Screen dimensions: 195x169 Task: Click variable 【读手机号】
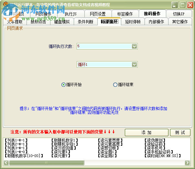155,148
